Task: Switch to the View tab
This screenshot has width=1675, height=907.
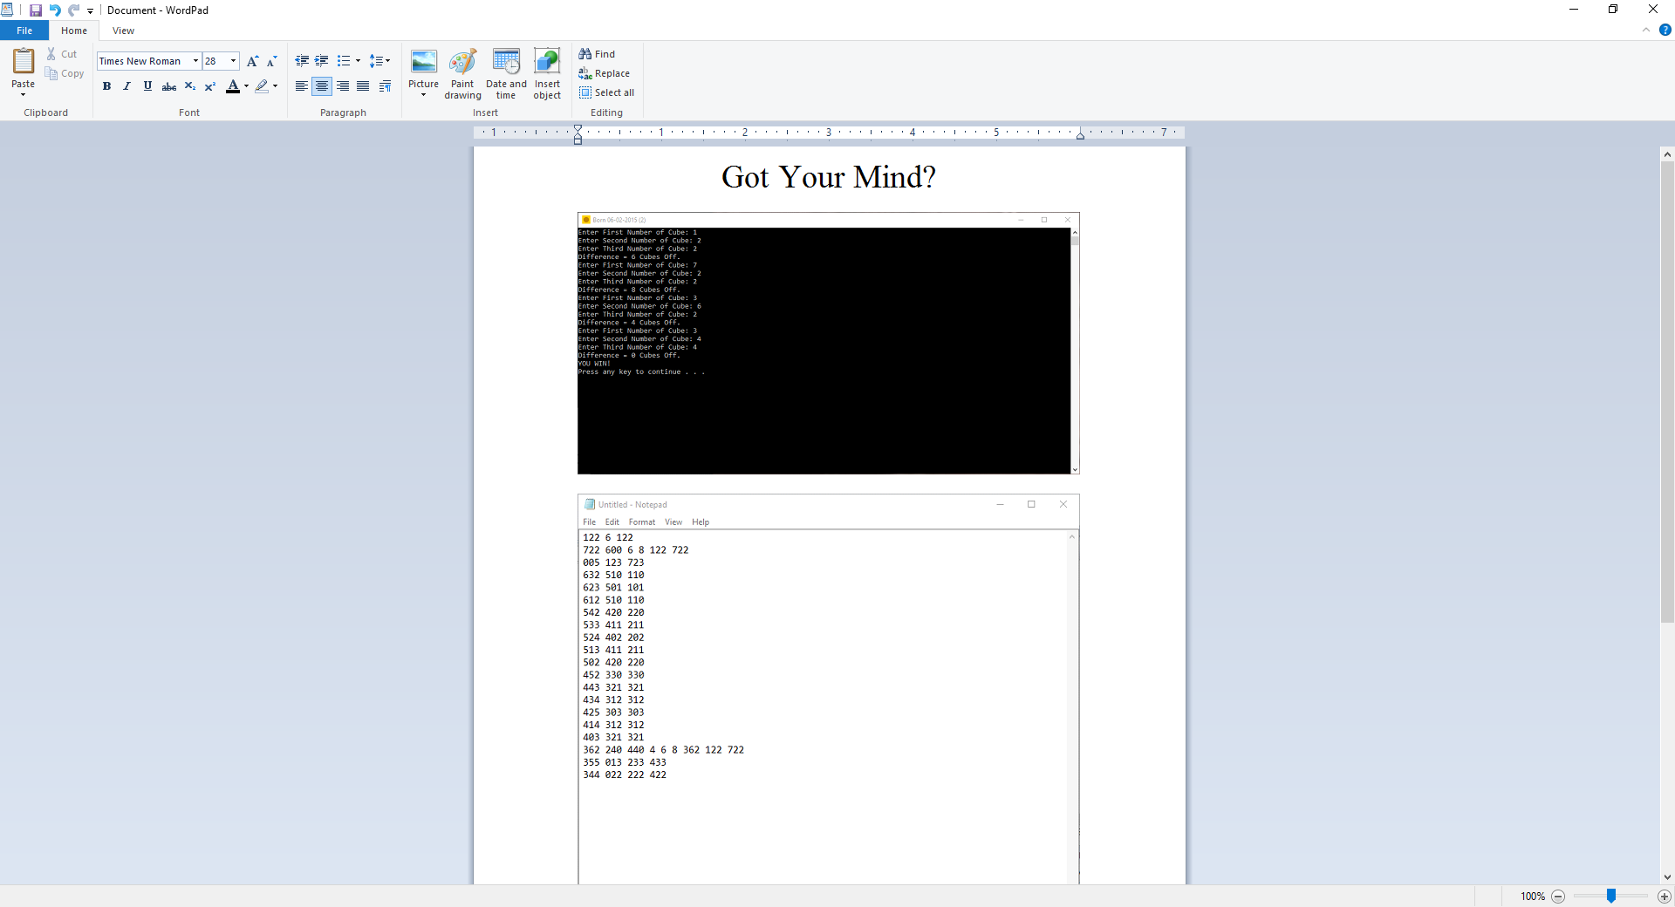Action: coord(123,31)
